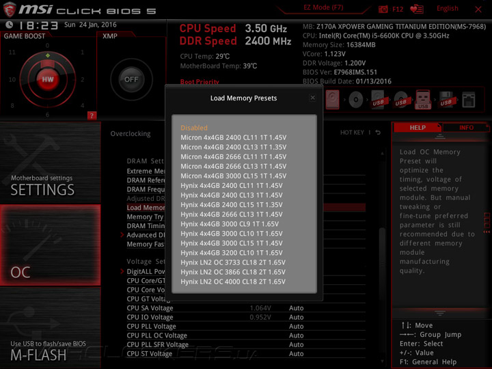
Task: Click the network boot device icon
Action: (x=469, y=100)
